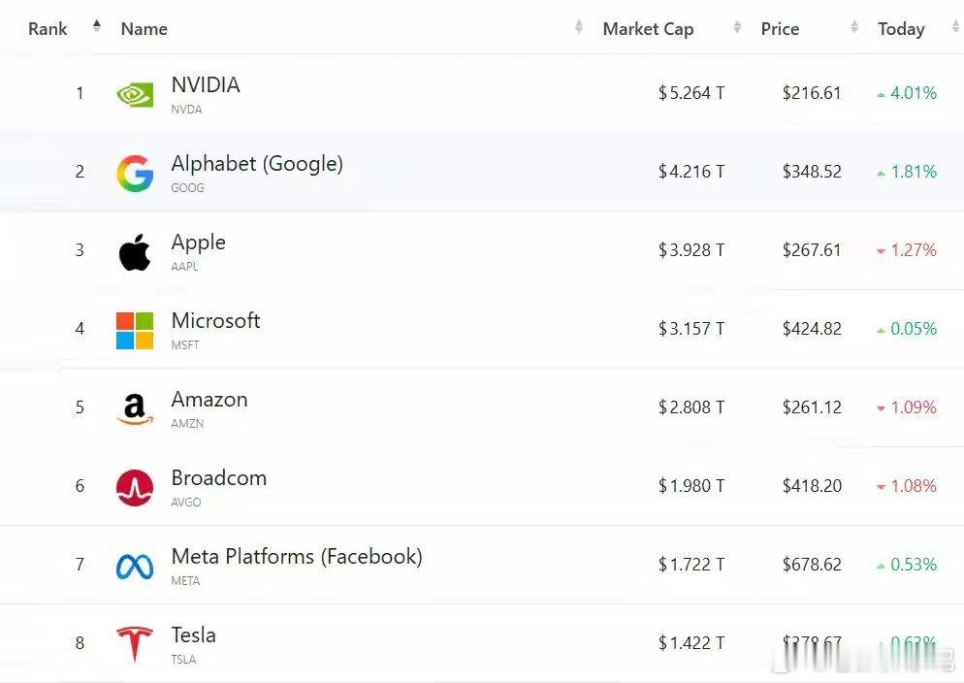964x683 pixels.
Task: Click Apple's 1.27% daily change value
Action: point(913,250)
